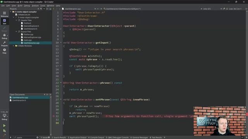248x139 pixels.
Task: Open the Welcome mode
Action: tap(4, 14)
